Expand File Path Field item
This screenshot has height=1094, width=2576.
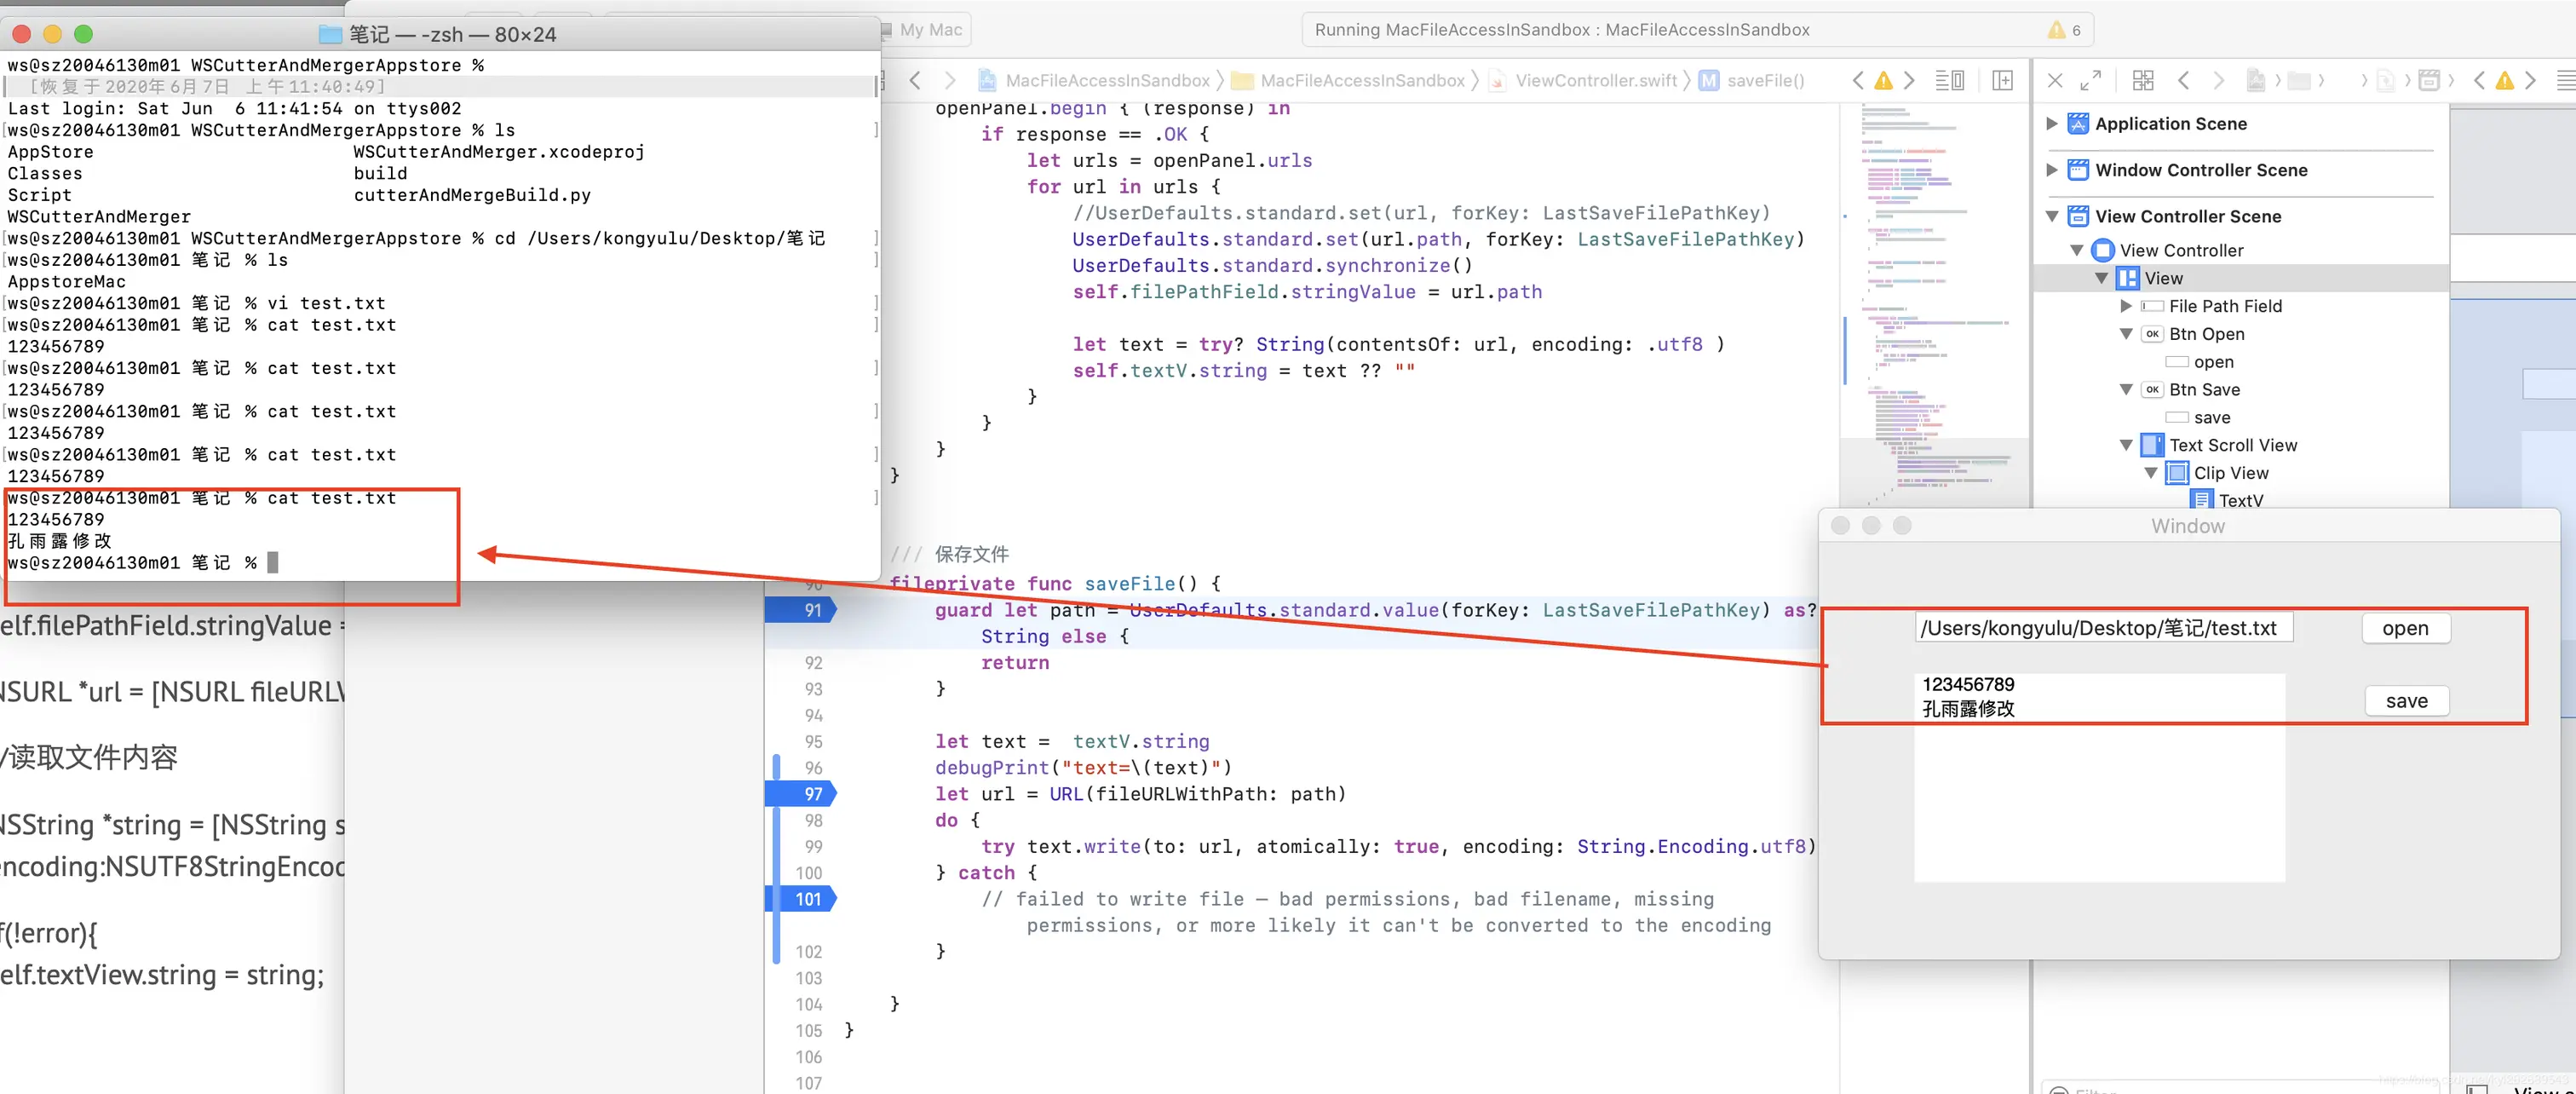[2126, 306]
